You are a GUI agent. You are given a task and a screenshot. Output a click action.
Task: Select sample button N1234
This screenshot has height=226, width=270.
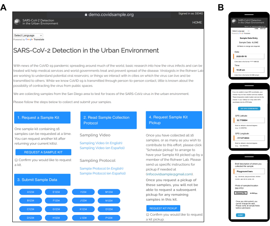(109, 201)
